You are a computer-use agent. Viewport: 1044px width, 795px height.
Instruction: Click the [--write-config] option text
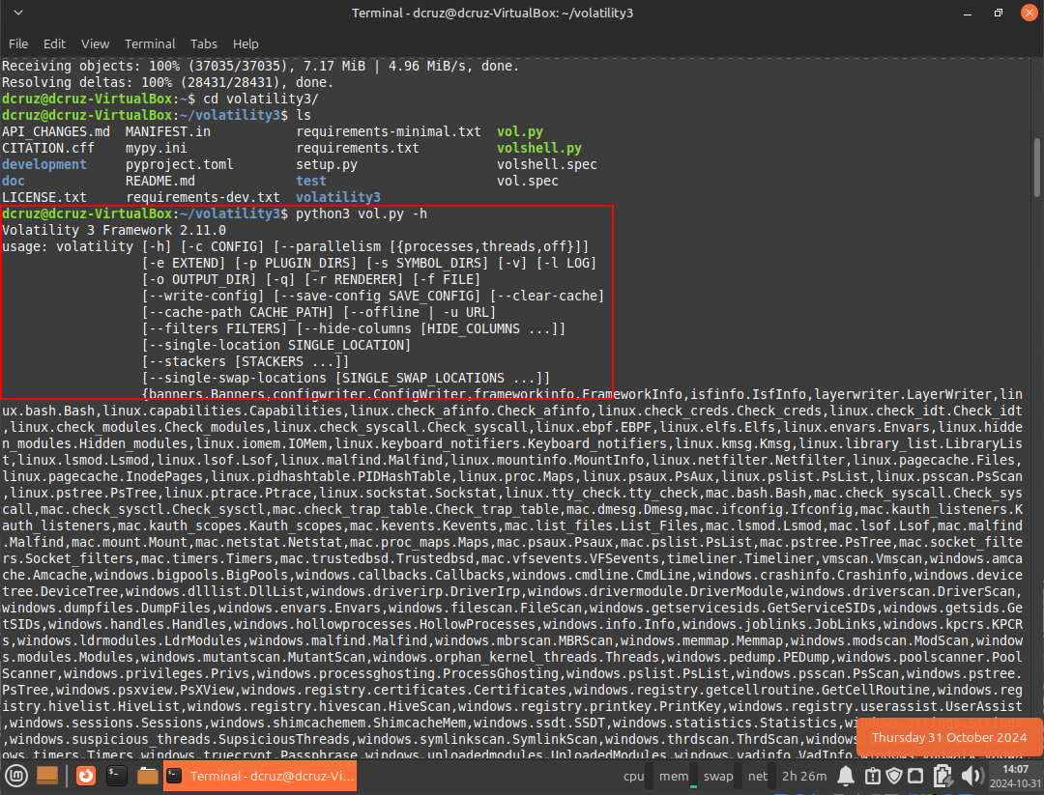203,296
